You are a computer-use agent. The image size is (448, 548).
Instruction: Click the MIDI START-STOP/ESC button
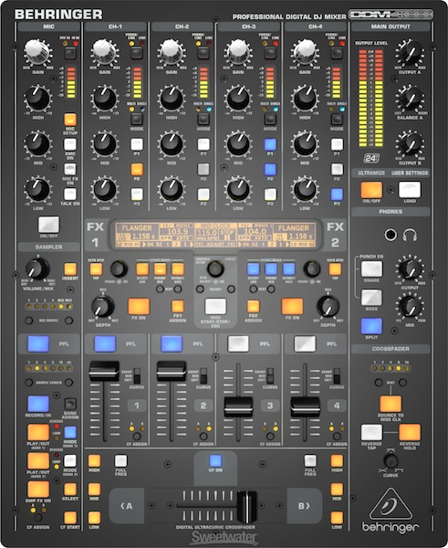coord(215,307)
